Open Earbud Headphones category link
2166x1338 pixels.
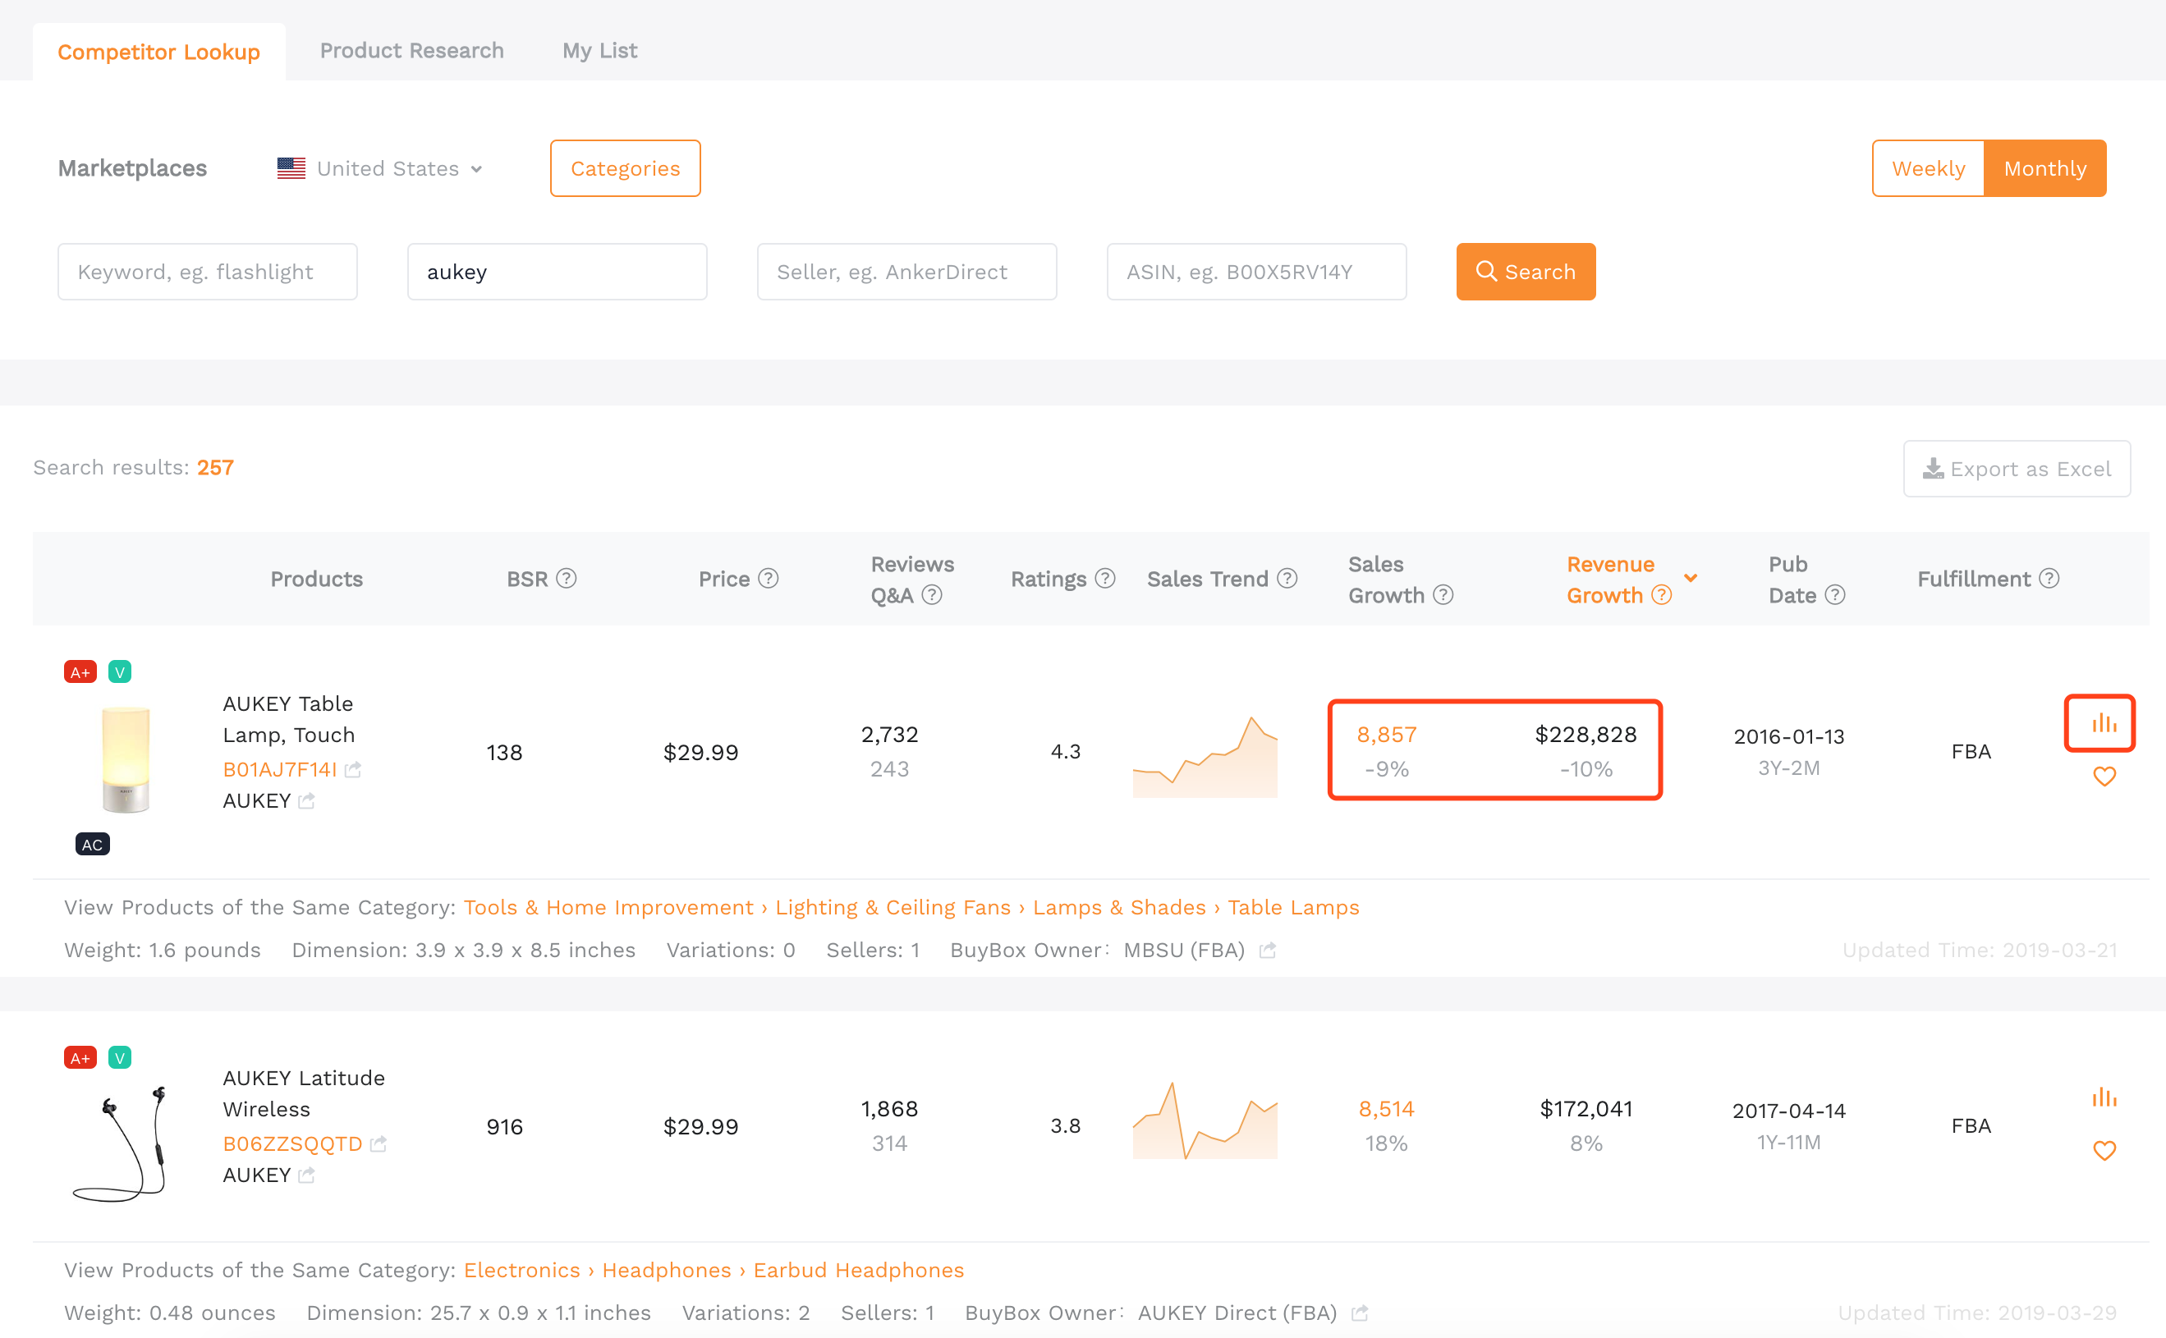pyautogui.click(x=858, y=1270)
